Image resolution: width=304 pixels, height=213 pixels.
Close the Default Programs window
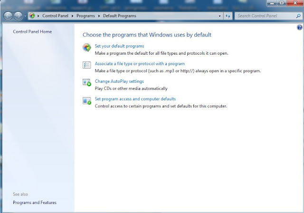[295, 3]
